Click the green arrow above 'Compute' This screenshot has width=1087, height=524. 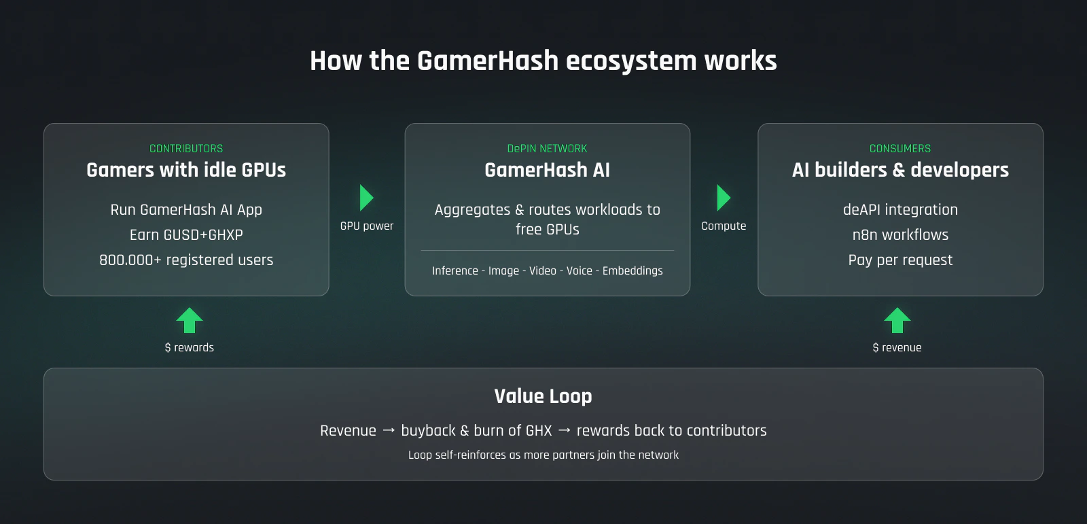pyautogui.click(x=724, y=198)
